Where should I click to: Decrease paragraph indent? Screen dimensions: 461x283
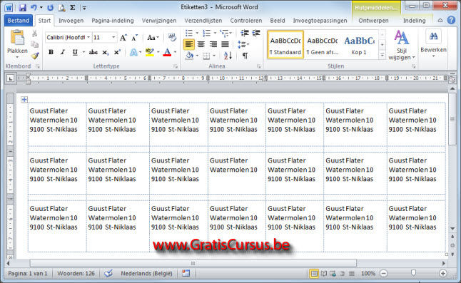[x=245, y=33]
